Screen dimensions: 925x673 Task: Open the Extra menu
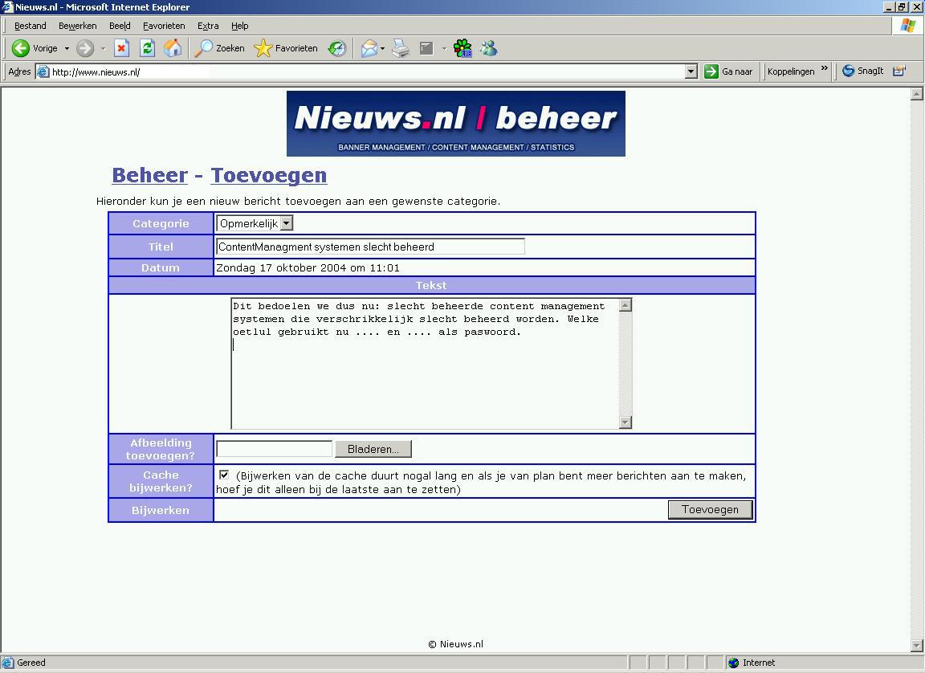pyautogui.click(x=208, y=26)
